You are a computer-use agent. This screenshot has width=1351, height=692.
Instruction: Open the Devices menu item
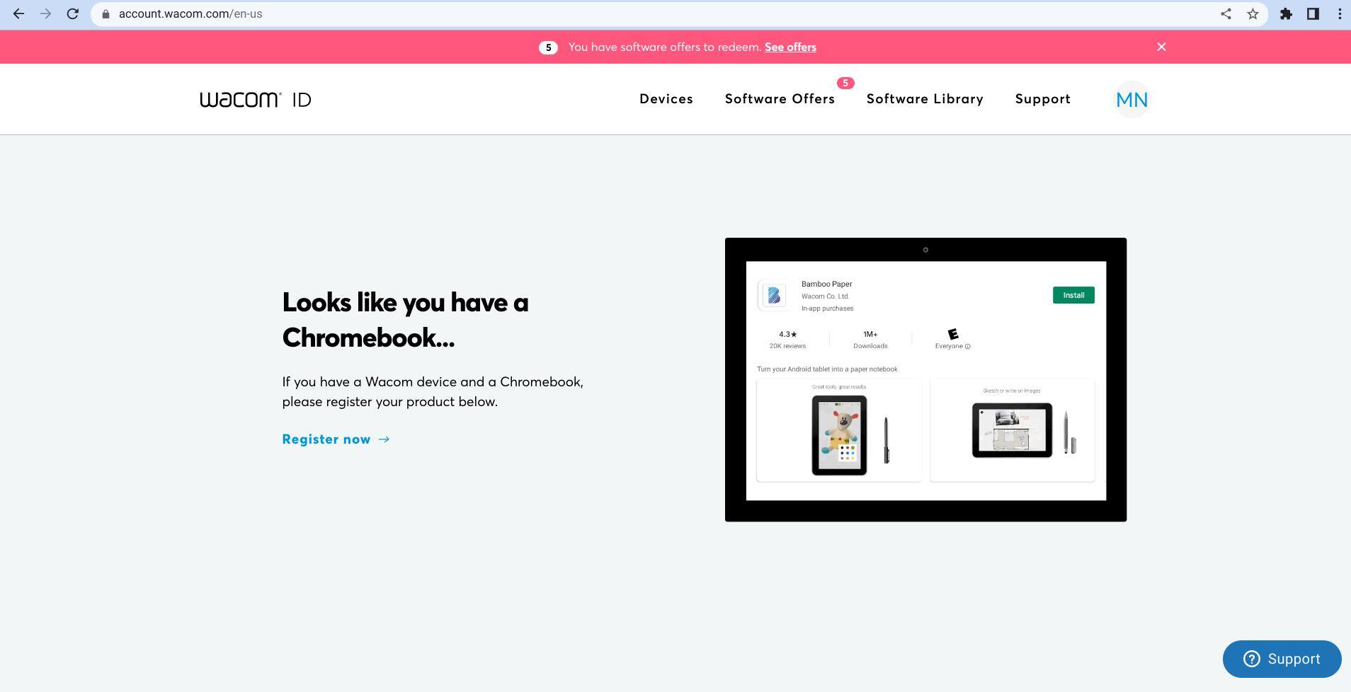(x=666, y=99)
